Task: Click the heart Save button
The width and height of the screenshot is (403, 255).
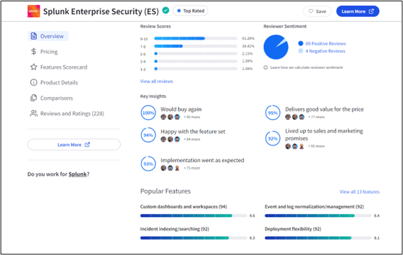Action: coord(318,12)
